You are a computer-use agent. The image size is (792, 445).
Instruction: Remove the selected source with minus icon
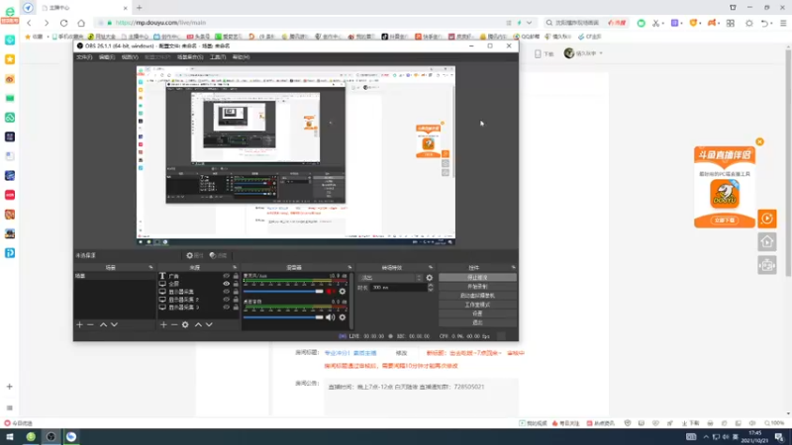pos(174,325)
